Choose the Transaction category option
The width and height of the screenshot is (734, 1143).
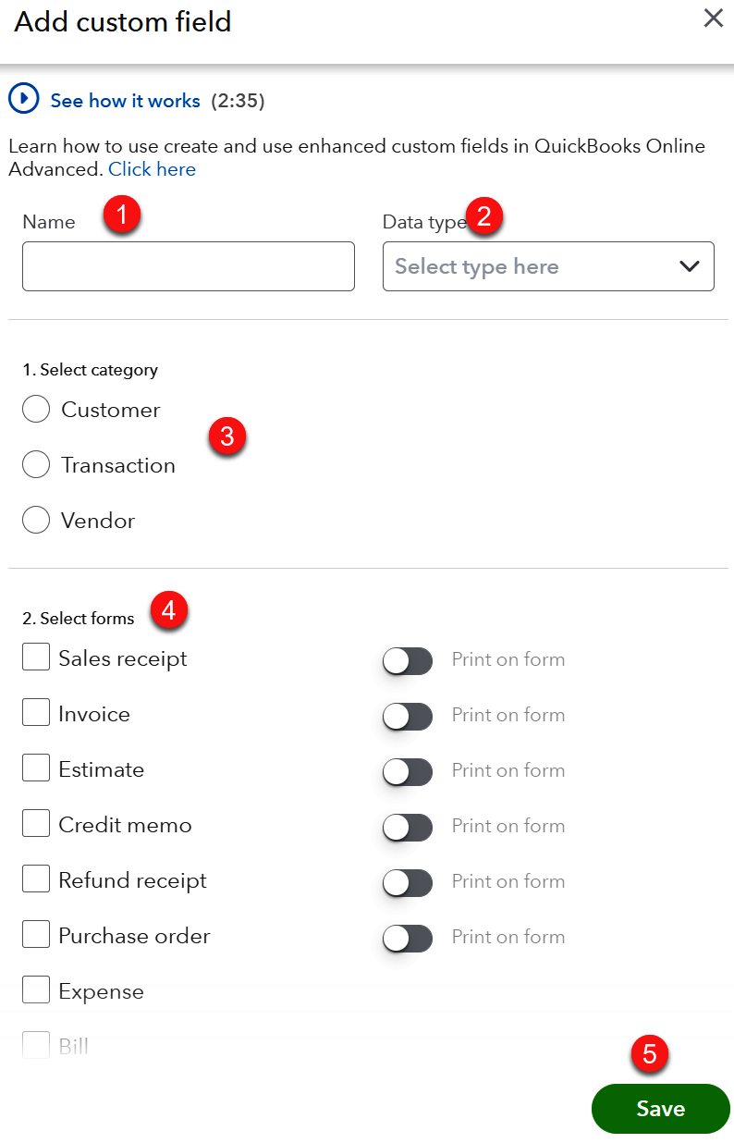coord(36,465)
